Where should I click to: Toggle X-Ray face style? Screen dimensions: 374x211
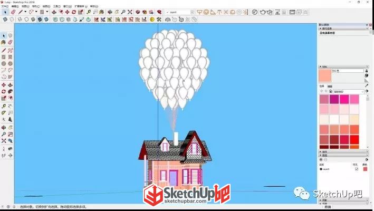point(5,20)
